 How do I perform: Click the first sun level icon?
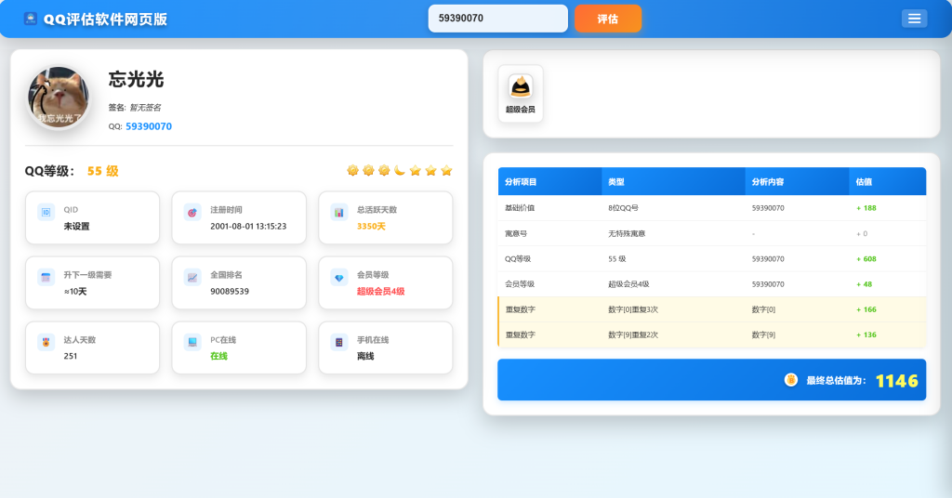(x=352, y=170)
